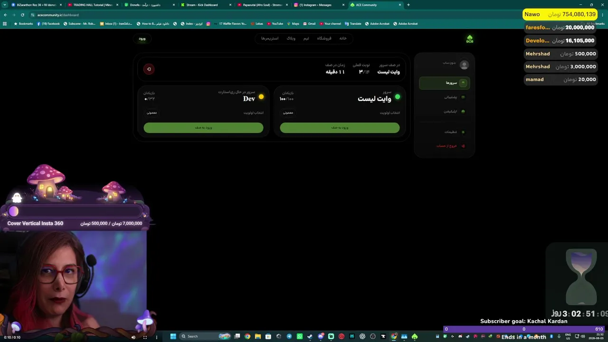This screenshot has height=342, width=608.
Task: Open the YouTube bookmark
Action: tap(275, 24)
